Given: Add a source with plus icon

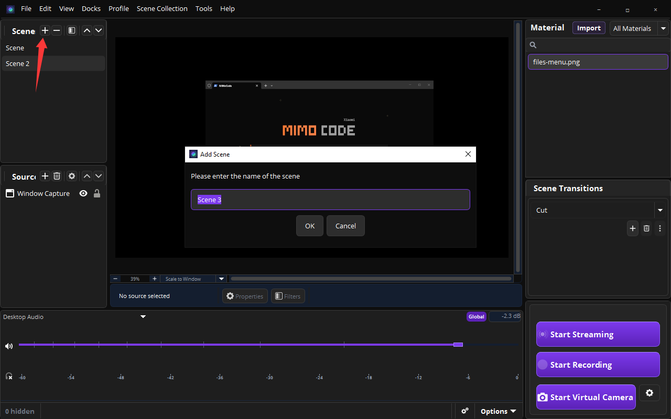Looking at the screenshot, I should pyautogui.click(x=45, y=177).
